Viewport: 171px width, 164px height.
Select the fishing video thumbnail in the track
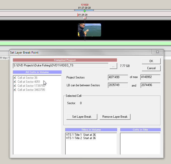[x=89, y=30]
